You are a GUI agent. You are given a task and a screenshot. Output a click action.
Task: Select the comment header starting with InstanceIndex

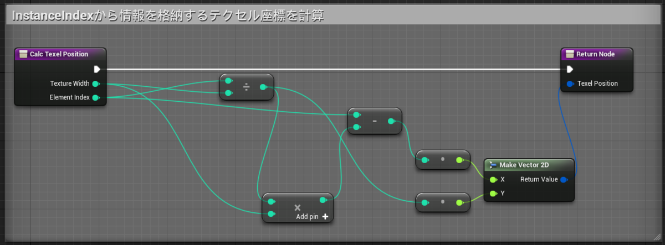click(332, 16)
